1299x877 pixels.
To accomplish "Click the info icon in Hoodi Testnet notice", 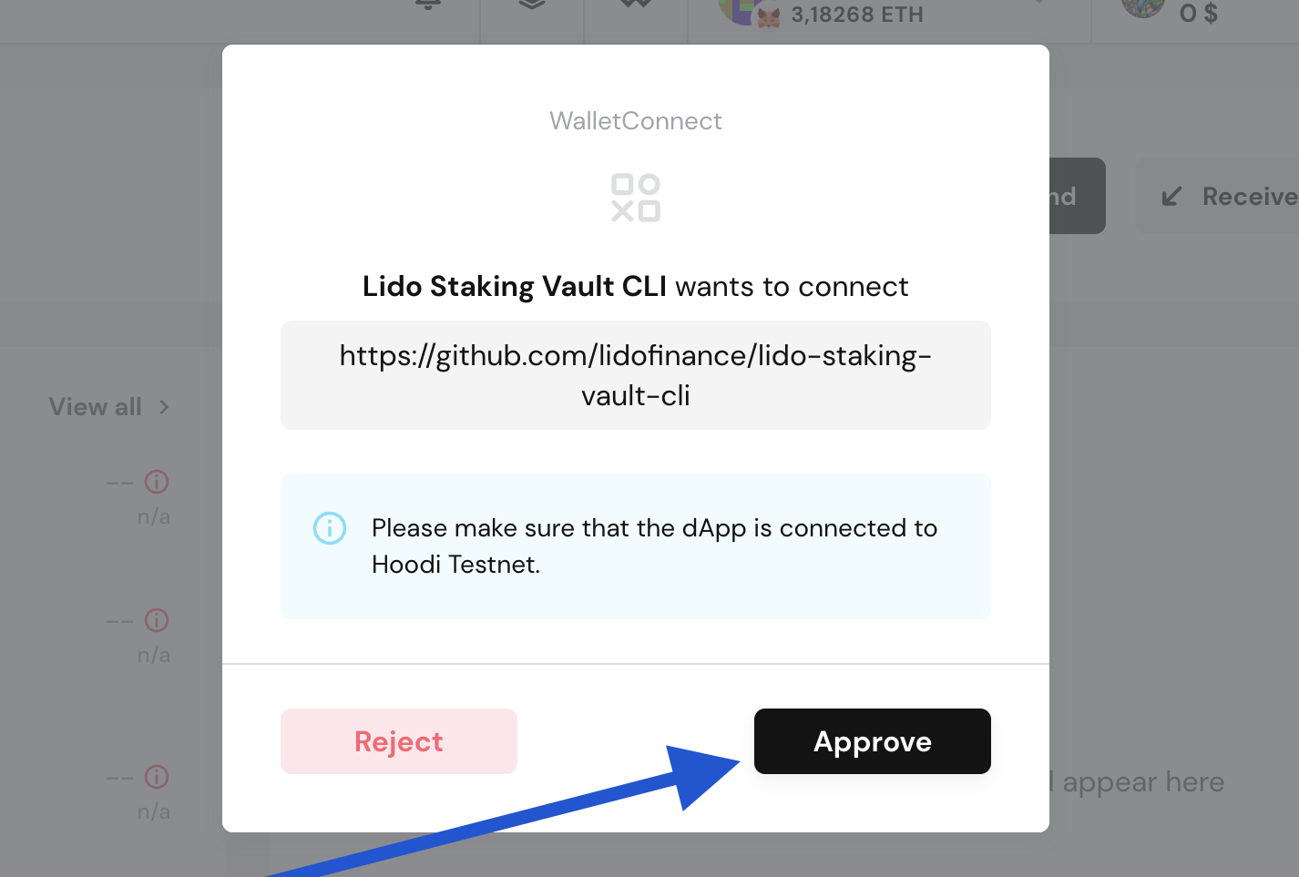I will 330,528.
